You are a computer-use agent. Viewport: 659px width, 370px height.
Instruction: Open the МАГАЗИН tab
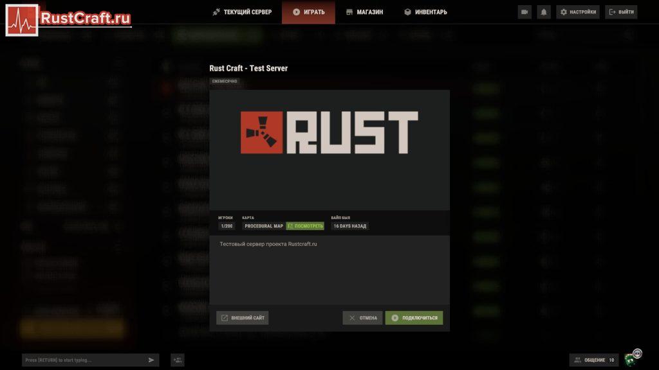(365, 12)
